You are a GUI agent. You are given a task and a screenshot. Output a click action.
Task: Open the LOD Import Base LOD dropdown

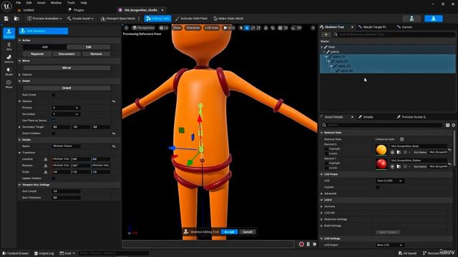pos(389,245)
